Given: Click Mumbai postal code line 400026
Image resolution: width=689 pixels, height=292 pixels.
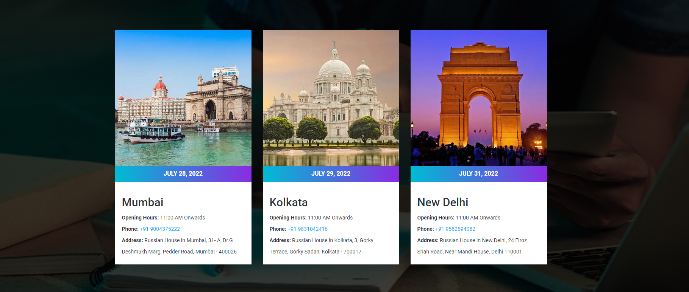Looking at the screenshot, I should 179,252.
